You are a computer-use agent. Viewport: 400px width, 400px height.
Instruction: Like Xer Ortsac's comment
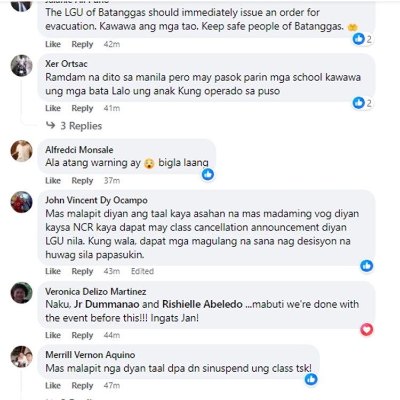(53, 108)
